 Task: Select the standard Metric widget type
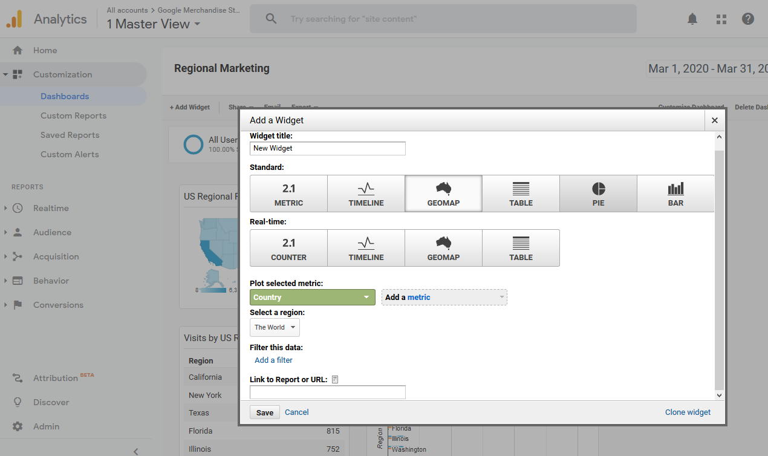[x=288, y=194]
